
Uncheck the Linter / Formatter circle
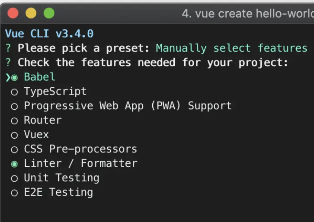point(15,164)
